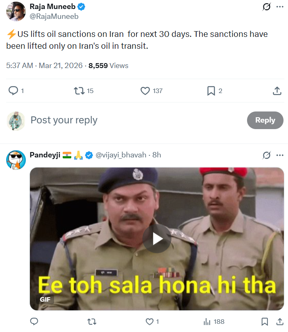The image size is (288, 332).
Task: Open Pandeyji's profile avatar
Action: pos(16,159)
